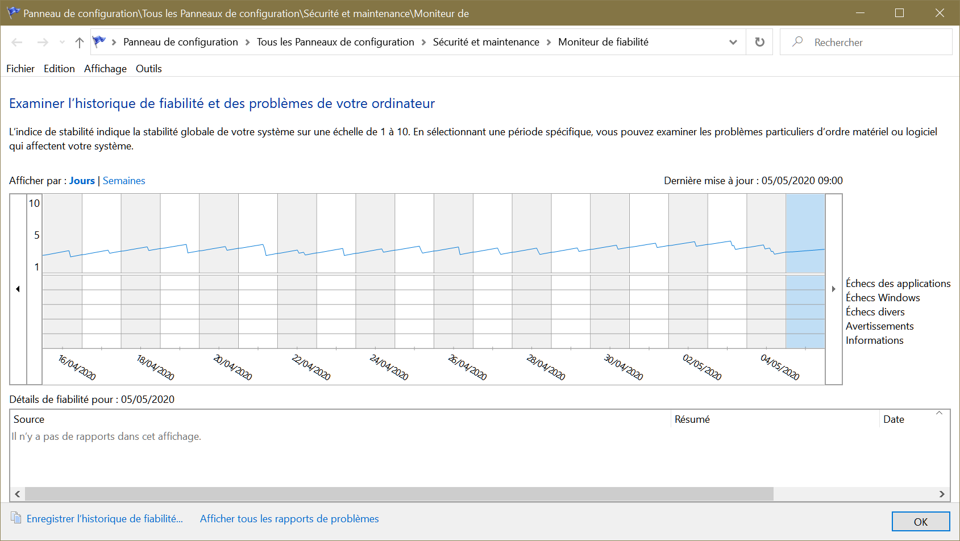Expand the address bar history dropdown
Screen dimensions: 960x541
point(733,42)
